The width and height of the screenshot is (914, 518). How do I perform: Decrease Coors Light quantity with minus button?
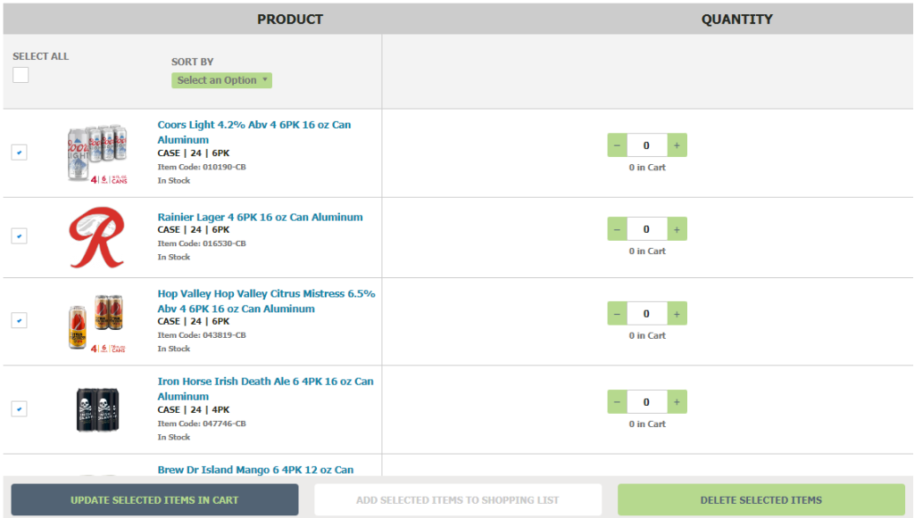pos(618,145)
